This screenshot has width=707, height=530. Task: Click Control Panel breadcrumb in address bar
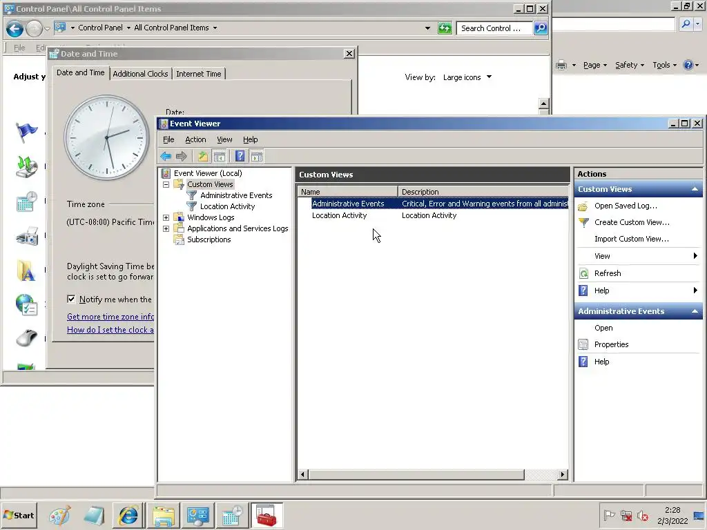(x=100, y=28)
